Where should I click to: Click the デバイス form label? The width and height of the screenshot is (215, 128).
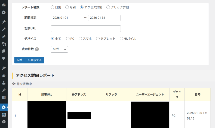pyautogui.click(x=30, y=39)
